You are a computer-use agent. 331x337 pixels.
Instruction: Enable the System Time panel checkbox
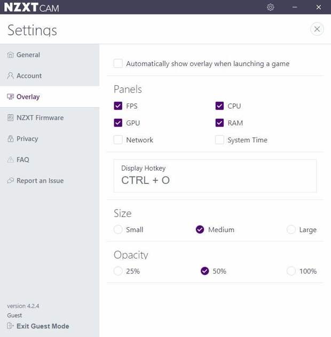(x=219, y=140)
